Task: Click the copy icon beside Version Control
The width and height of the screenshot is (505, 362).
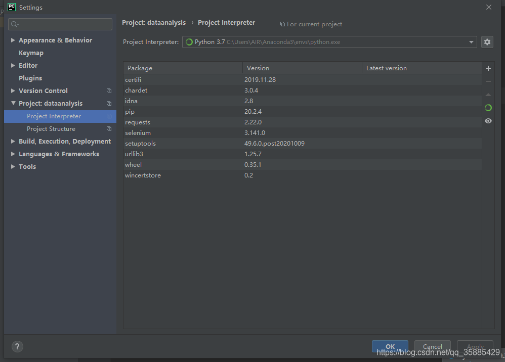Action: (x=109, y=91)
